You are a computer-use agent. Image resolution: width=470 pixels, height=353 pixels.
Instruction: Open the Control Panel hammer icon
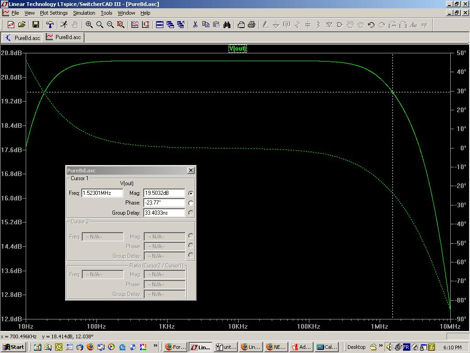(50, 25)
